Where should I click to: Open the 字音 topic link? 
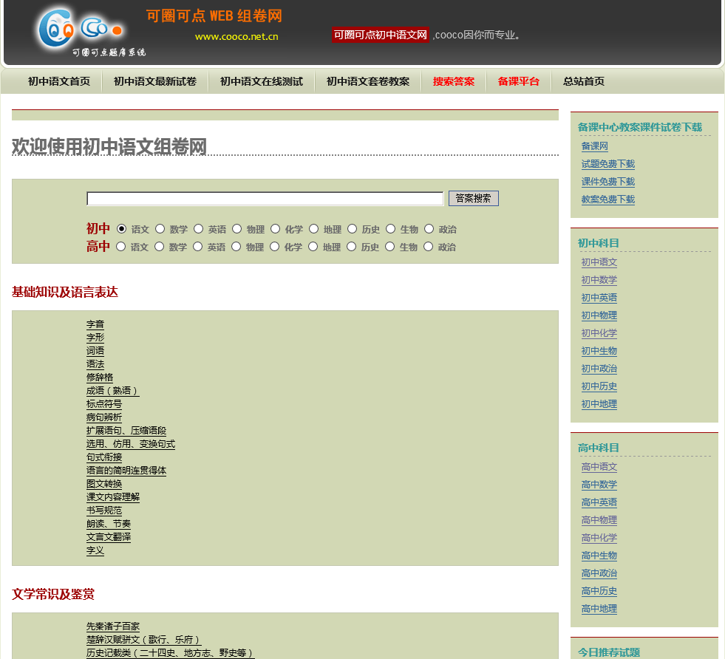click(95, 324)
